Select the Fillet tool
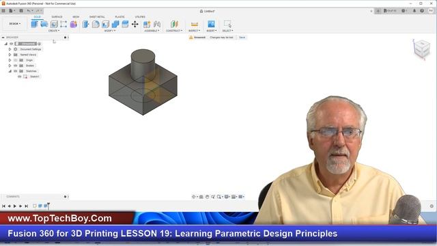 96,25
